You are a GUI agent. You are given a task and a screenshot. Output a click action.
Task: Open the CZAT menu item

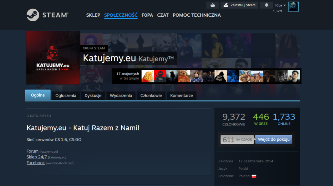[x=163, y=15]
